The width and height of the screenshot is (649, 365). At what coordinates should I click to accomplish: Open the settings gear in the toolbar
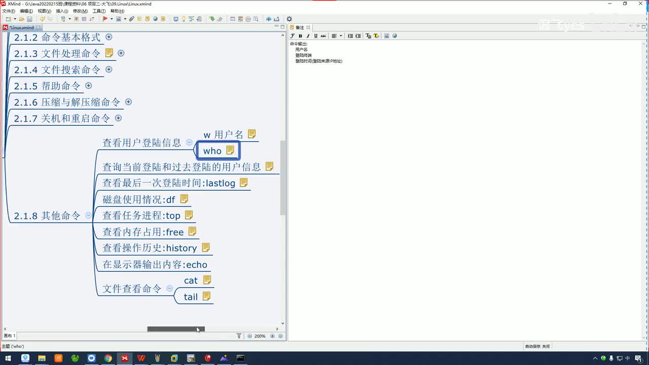click(x=289, y=19)
